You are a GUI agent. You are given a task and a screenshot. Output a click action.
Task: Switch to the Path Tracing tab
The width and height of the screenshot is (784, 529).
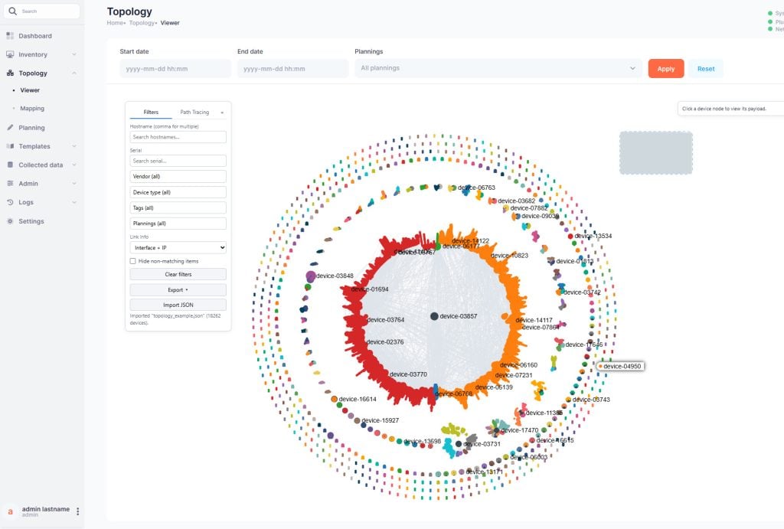(x=194, y=112)
